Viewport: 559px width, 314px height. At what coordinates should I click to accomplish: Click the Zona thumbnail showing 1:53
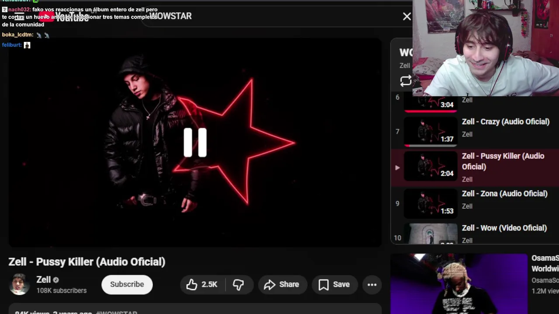pos(431,203)
